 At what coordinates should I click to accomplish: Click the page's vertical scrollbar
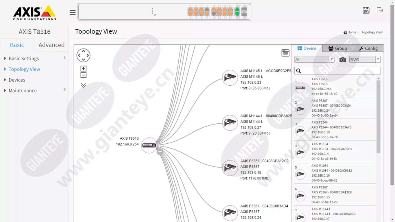tap(392, 96)
